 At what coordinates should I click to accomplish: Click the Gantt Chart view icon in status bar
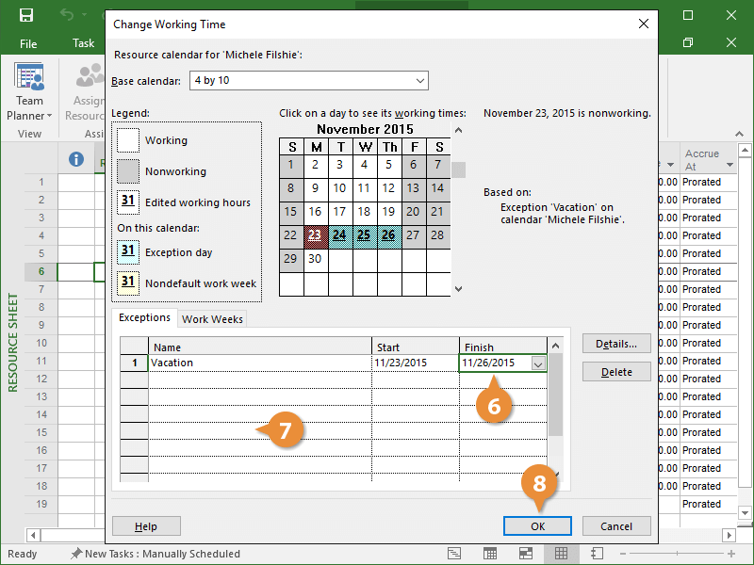tap(453, 554)
